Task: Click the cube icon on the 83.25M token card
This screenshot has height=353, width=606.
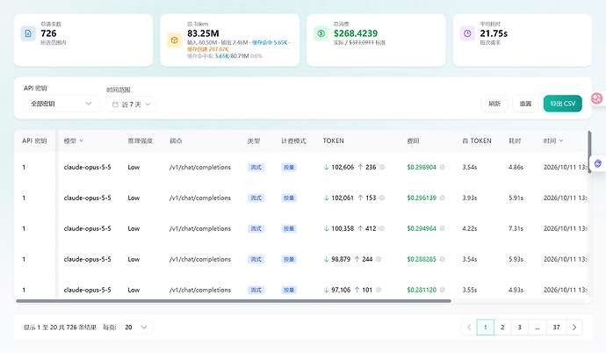Action: pos(174,40)
